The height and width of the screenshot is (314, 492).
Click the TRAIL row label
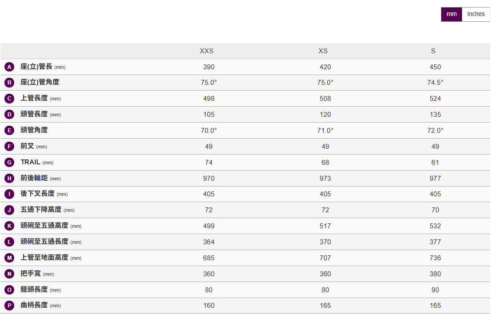click(30, 163)
